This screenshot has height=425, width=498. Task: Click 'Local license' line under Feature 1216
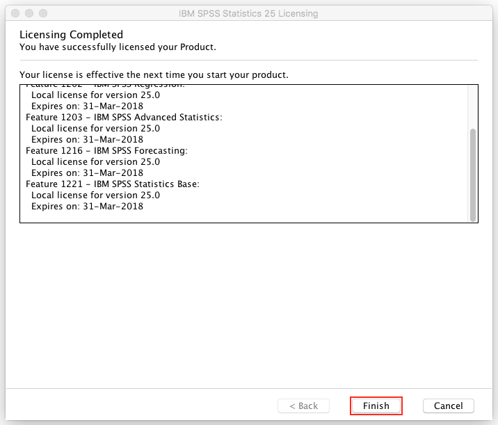pos(95,161)
